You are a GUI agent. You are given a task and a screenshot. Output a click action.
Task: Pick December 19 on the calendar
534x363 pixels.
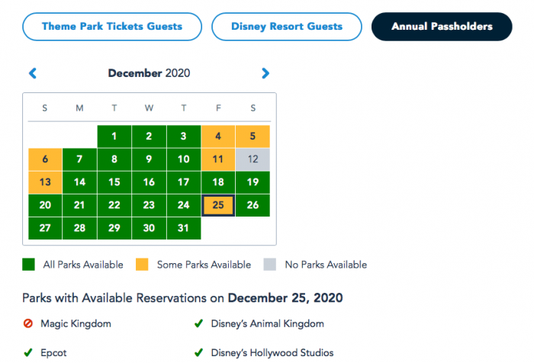pos(253,182)
